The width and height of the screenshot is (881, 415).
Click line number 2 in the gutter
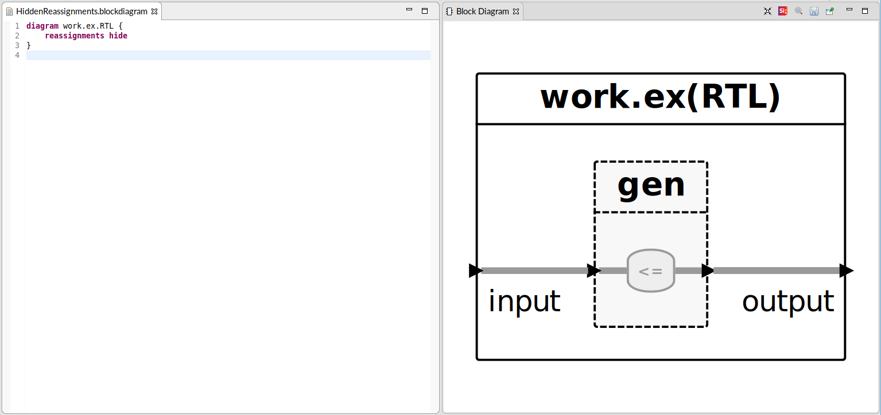tap(17, 36)
